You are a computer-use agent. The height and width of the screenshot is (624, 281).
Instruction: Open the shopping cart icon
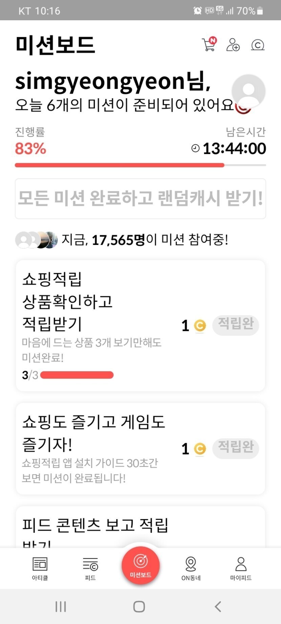click(209, 45)
